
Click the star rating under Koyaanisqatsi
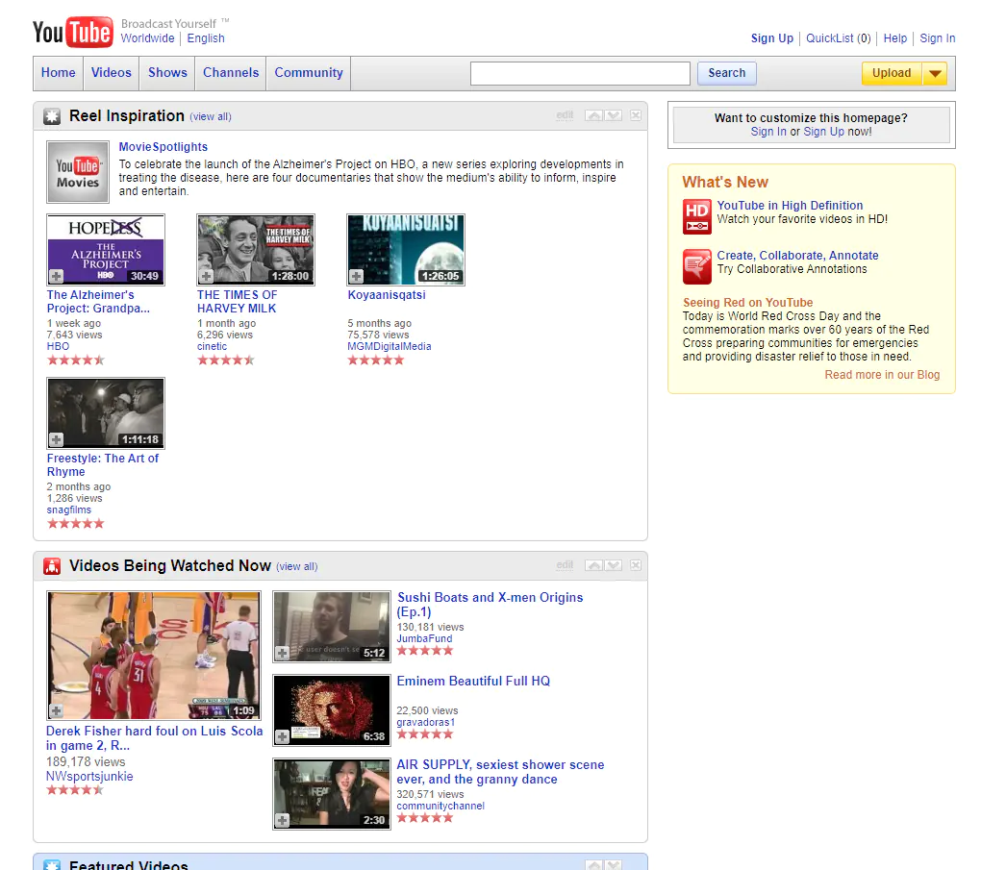[376, 360]
